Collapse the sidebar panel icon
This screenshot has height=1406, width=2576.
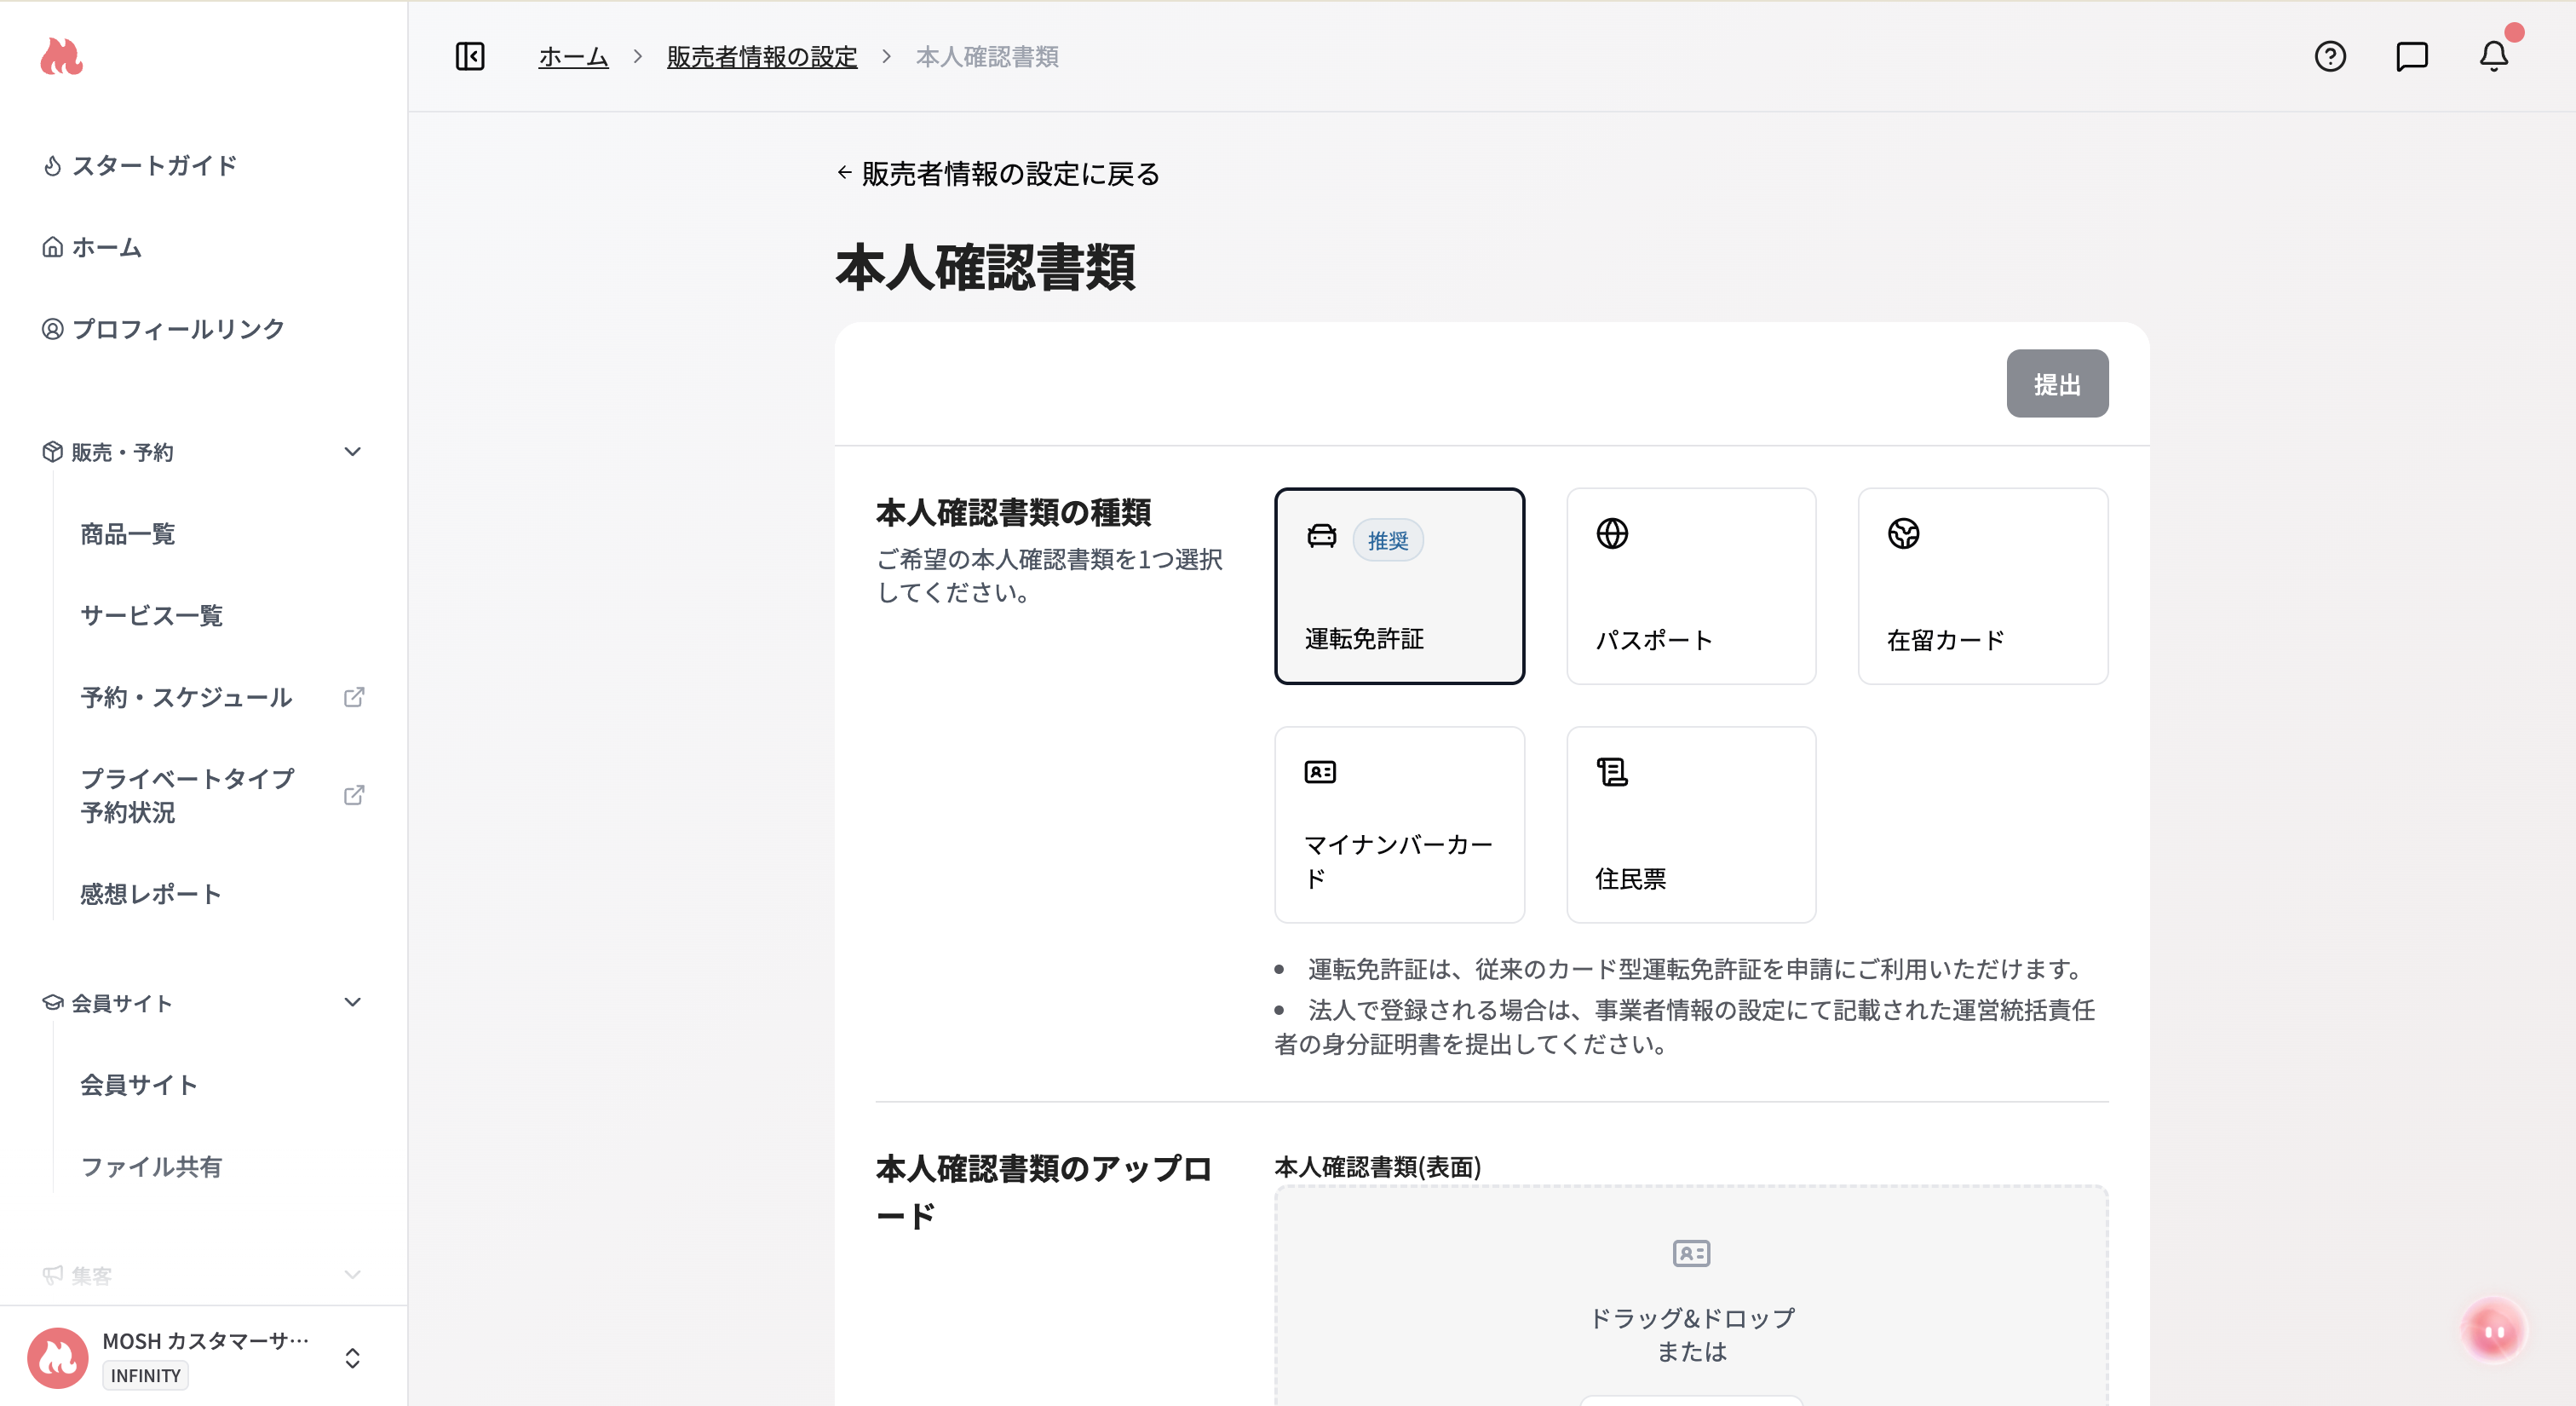[470, 56]
